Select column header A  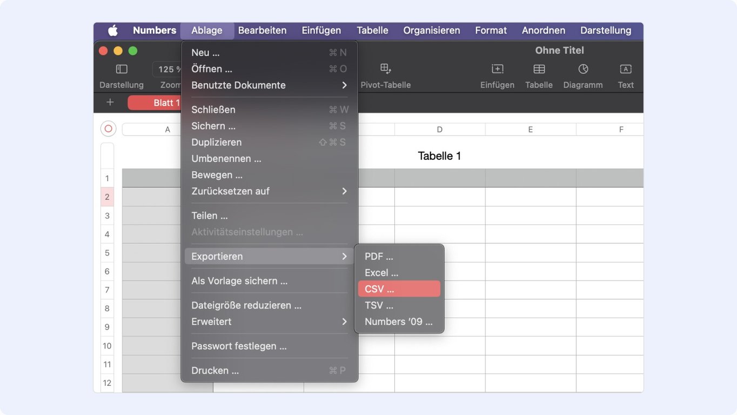click(167, 129)
